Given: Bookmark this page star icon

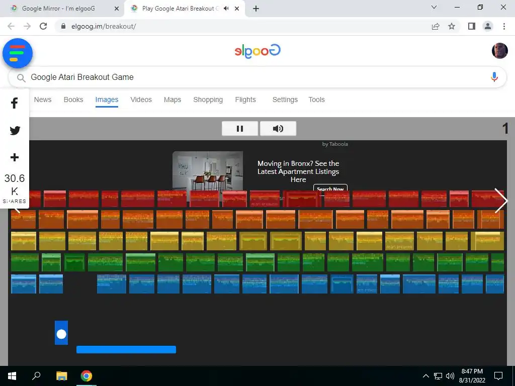Looking at the screenshot, I should 452,26.
